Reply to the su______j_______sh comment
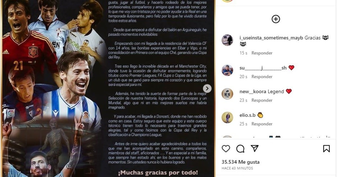 point(262,76)
